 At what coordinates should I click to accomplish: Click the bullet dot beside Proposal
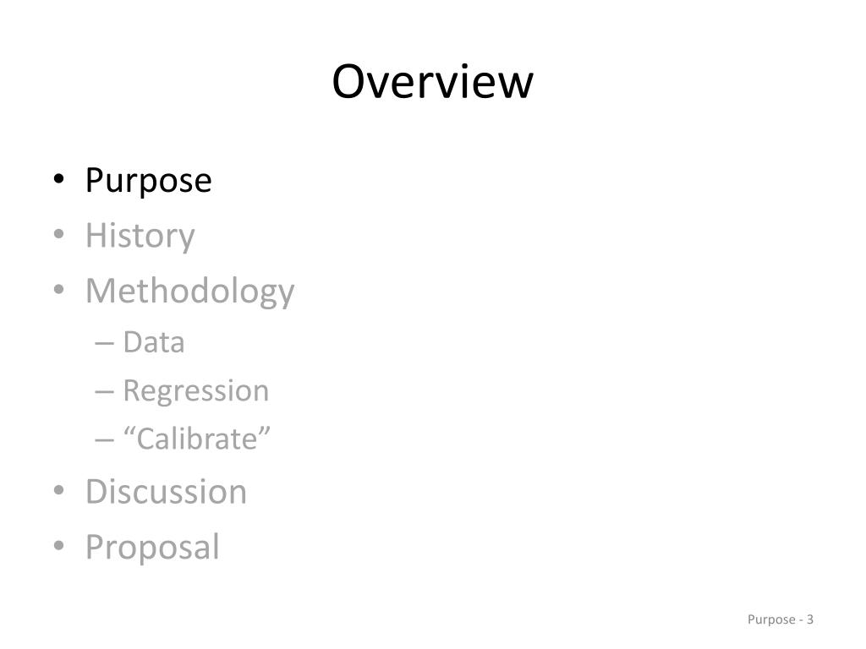(59, 545)
